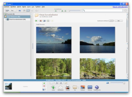The width and height of the screenshot is (132, 97).
Task: Open the Kuva menu
Action: pyautogui.click(x=29, y=7)
